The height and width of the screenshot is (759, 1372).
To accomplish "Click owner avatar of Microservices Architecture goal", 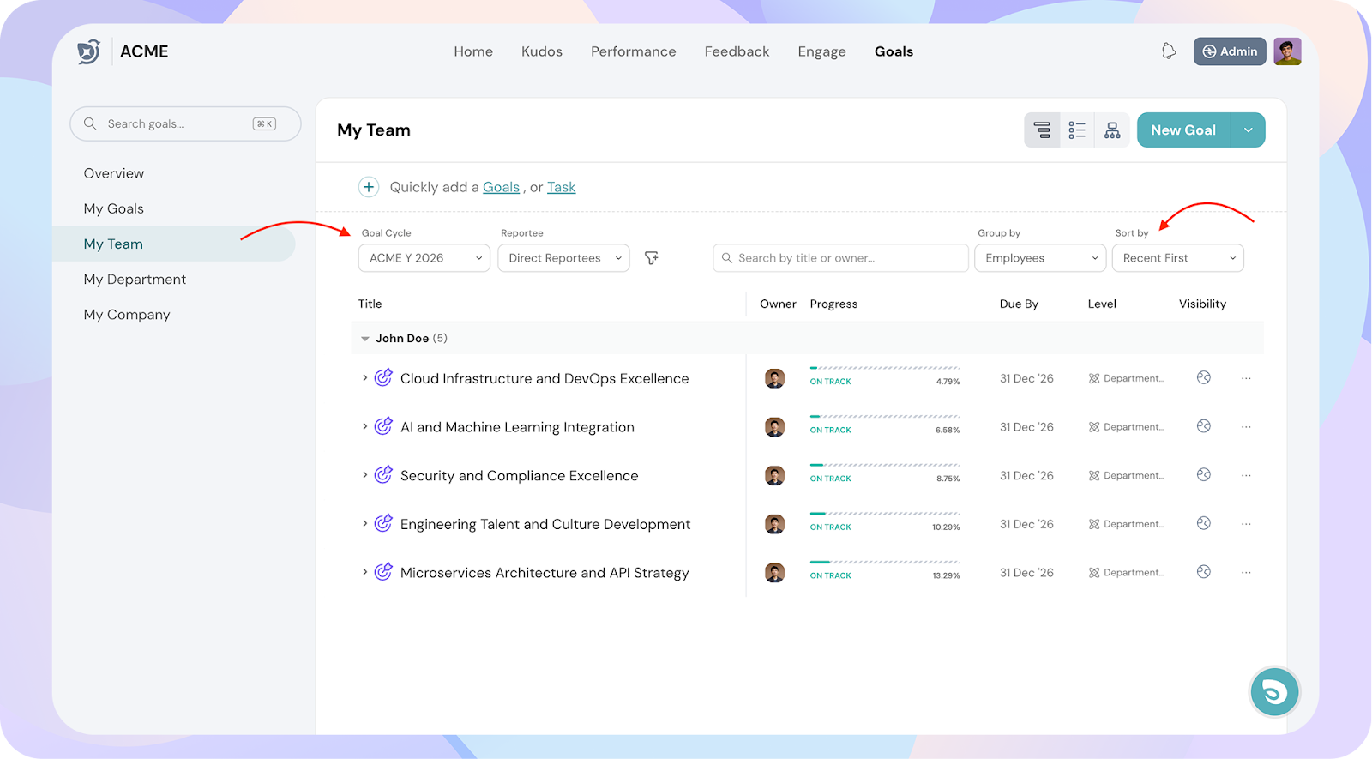I will click(x=774, y=573).
